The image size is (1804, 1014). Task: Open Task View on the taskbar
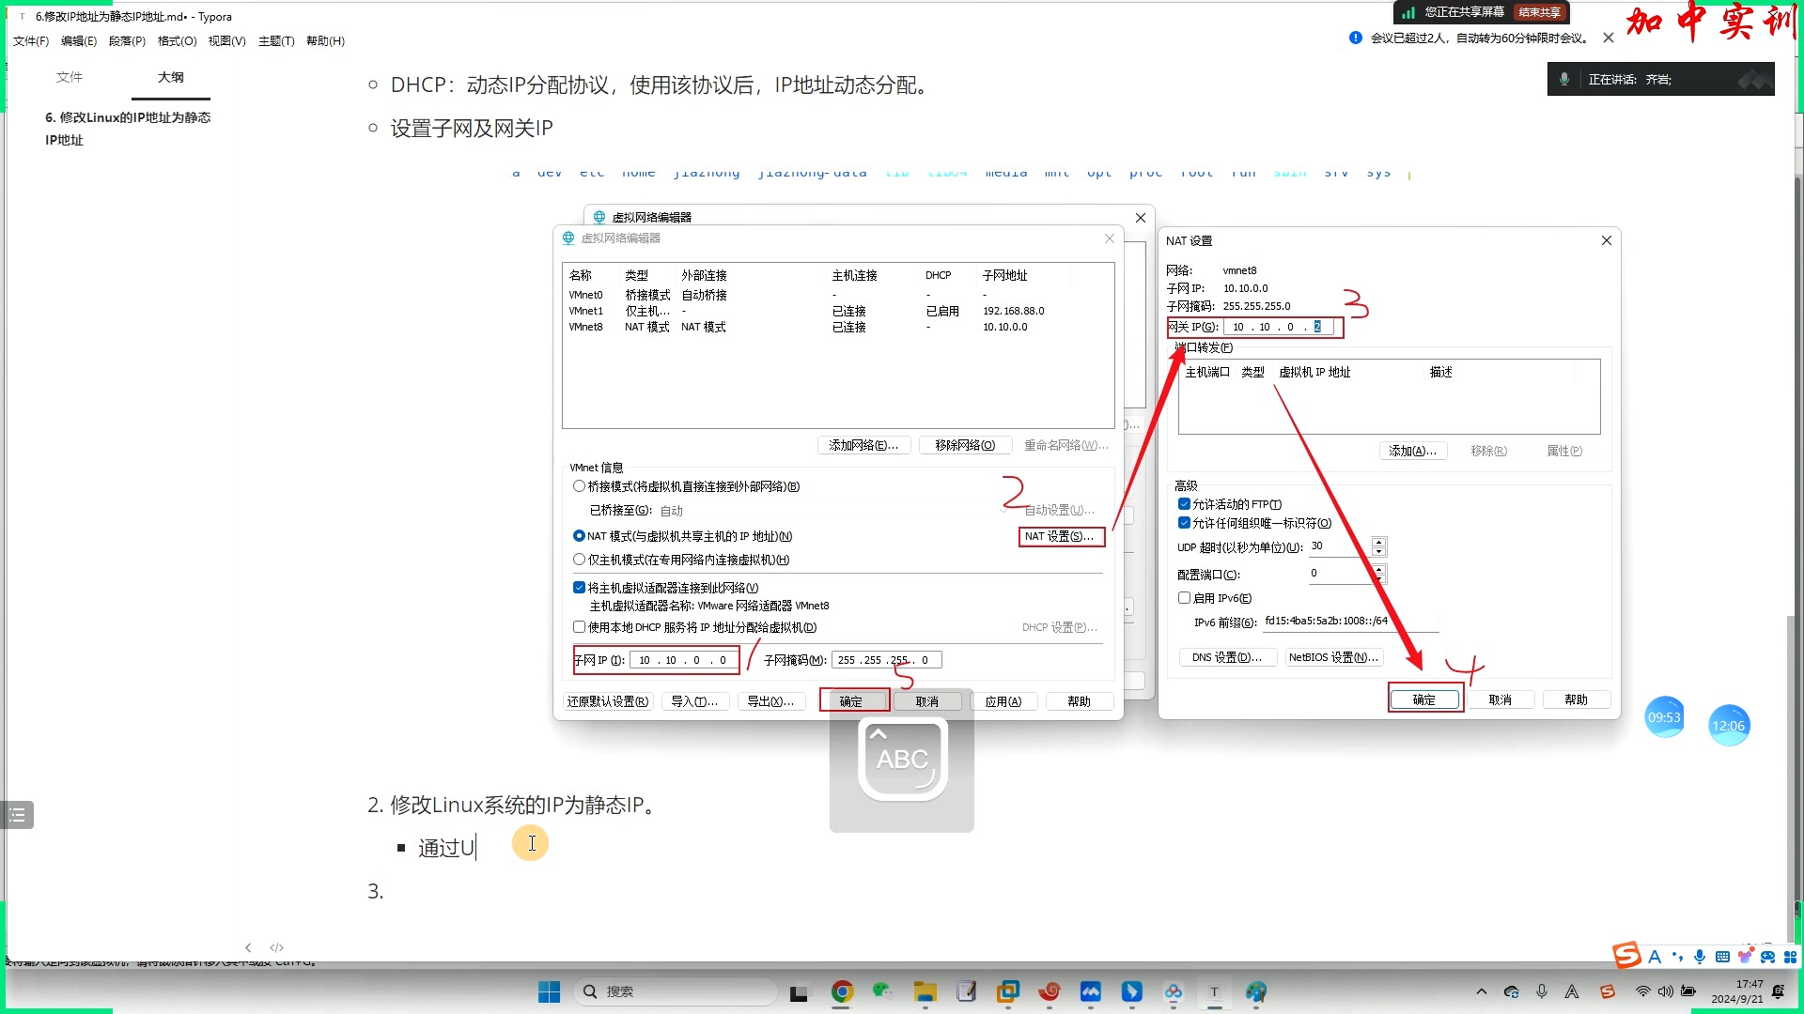coord(799,991)
